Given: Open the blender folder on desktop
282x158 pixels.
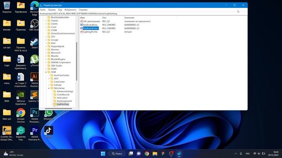Looking at the screenshot, I should pos(7,25).
